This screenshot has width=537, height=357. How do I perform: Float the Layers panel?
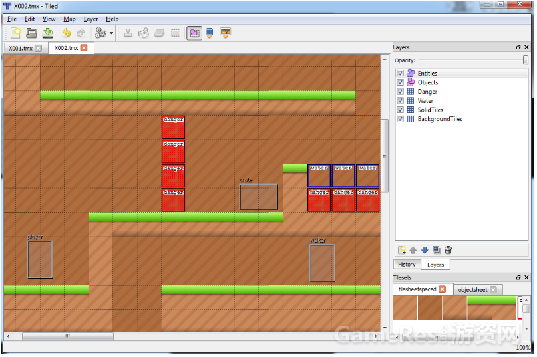(x=518, y=47)
